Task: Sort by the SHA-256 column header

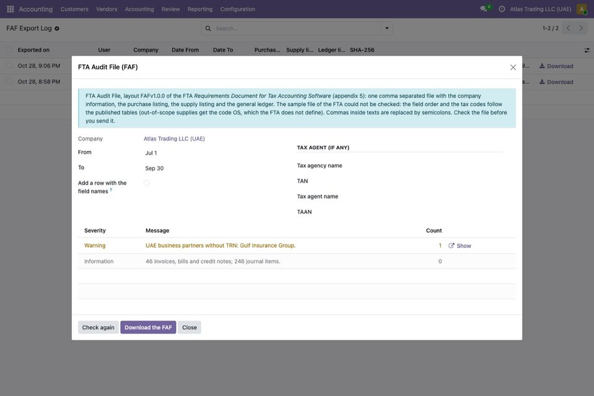Action: 362,50
